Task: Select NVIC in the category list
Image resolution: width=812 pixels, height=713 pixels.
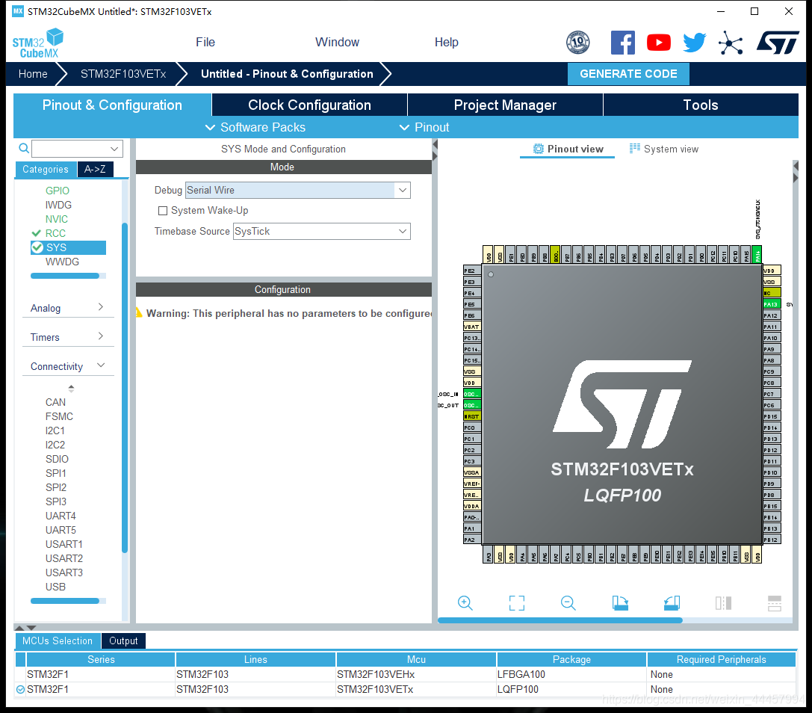Action: [57, 219]
